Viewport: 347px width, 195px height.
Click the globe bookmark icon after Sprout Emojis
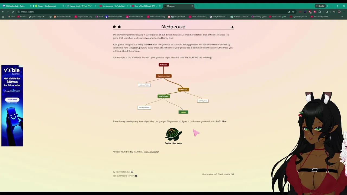50,17
